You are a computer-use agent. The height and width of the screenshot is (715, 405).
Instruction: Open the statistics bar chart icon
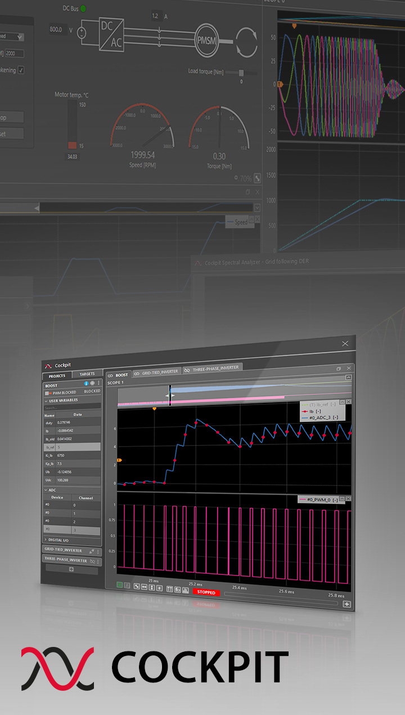185,590
